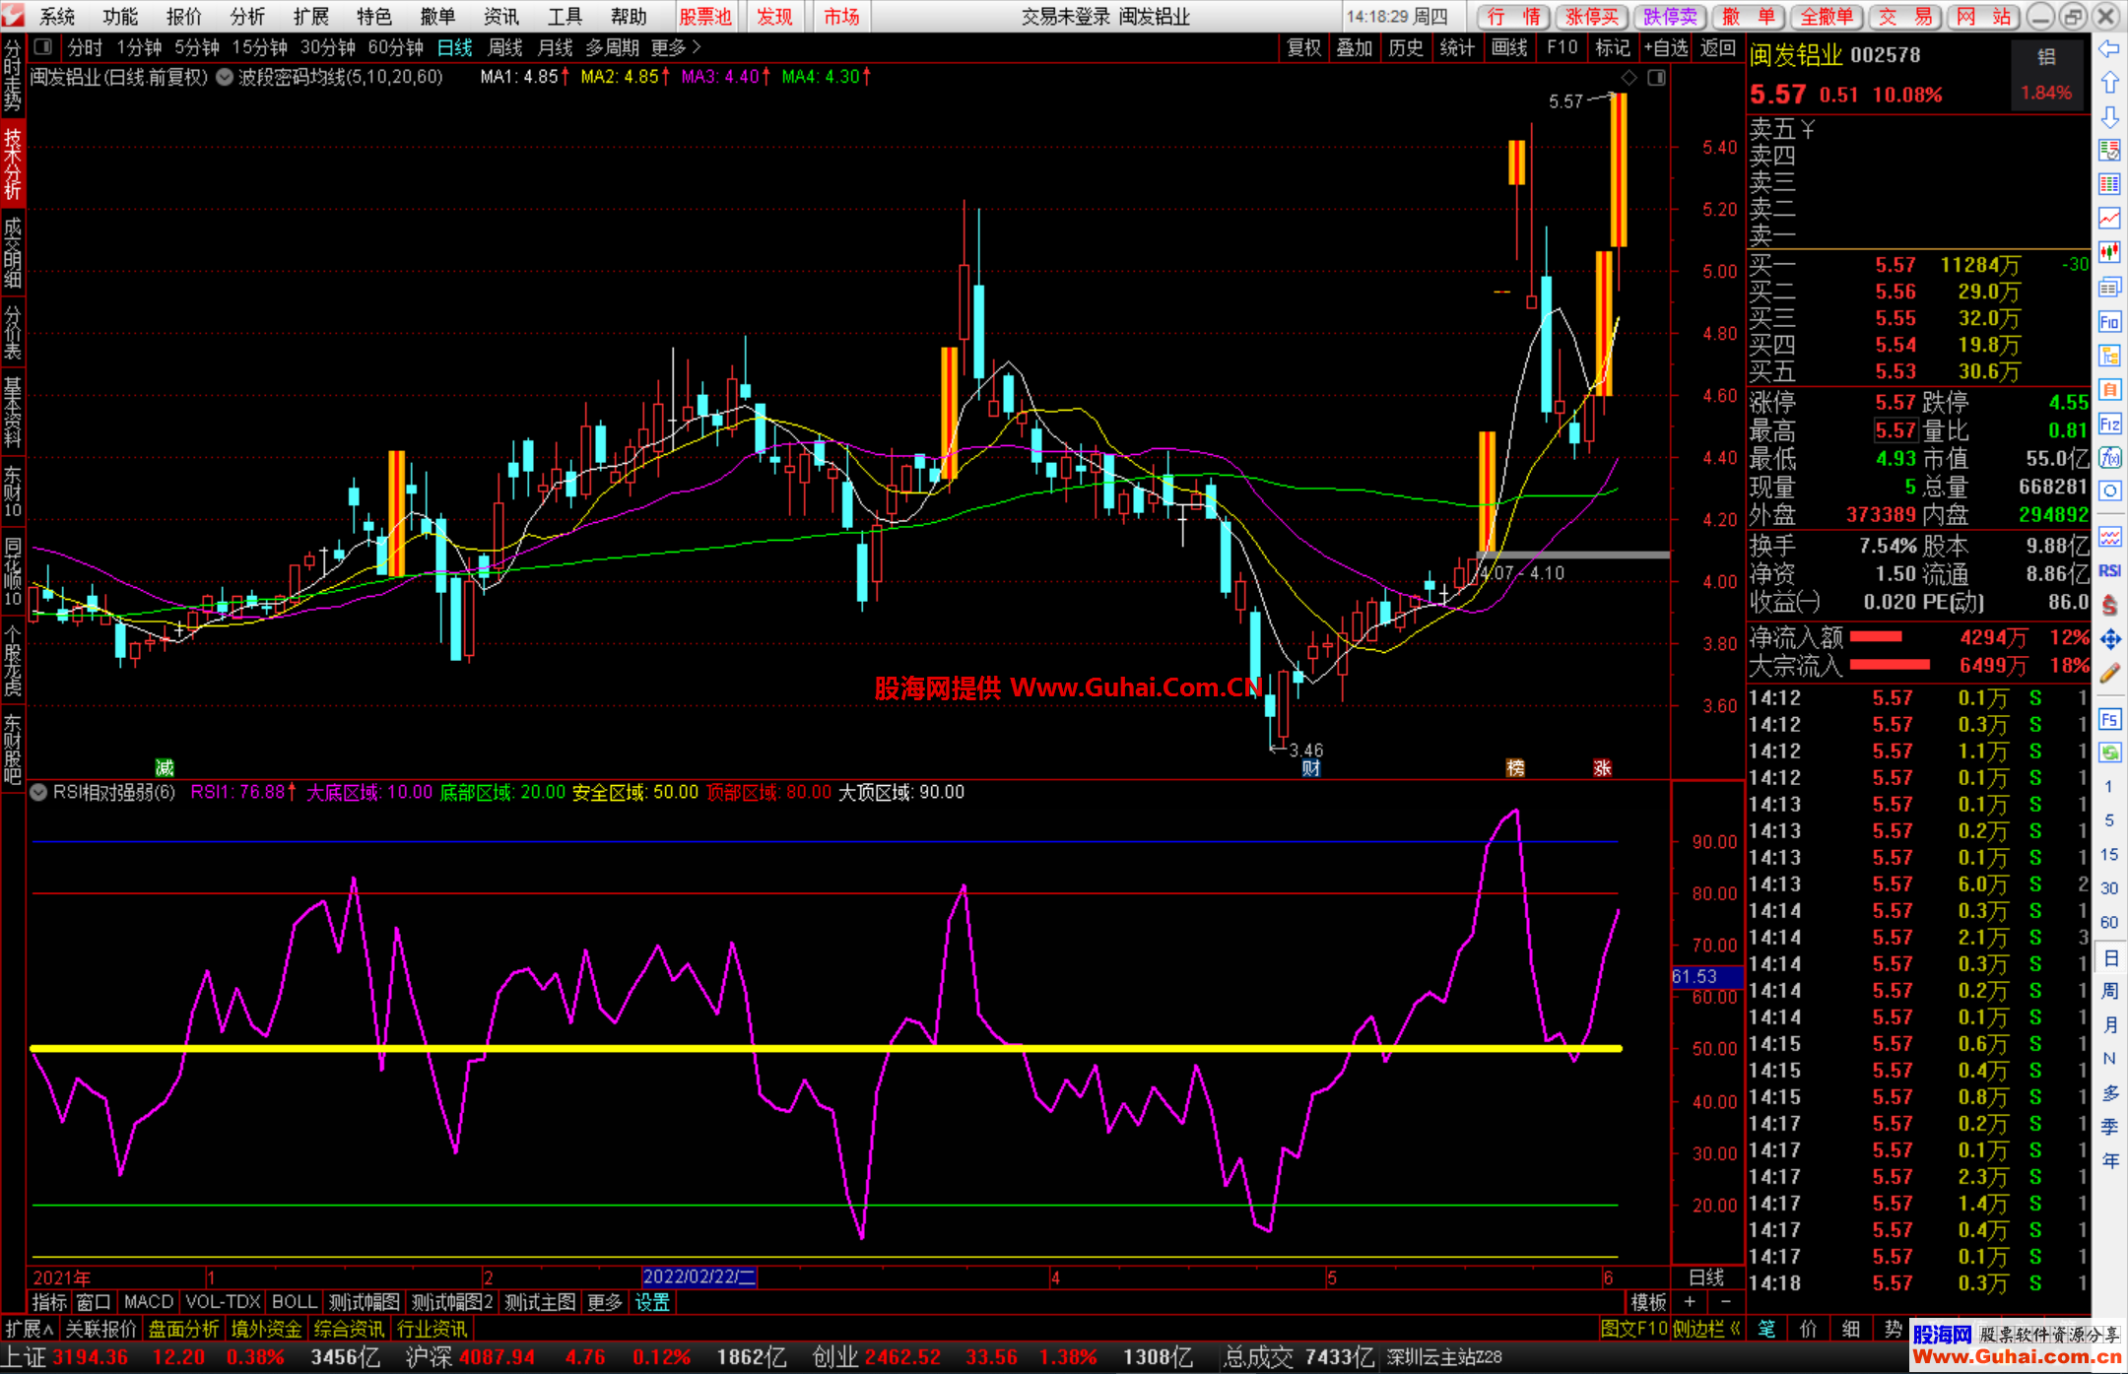Switch to the BOLL indicator tab

point(294,1302)
